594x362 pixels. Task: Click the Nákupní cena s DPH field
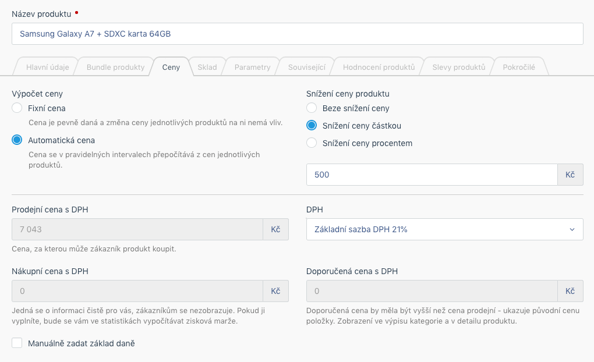pos(137,291)
